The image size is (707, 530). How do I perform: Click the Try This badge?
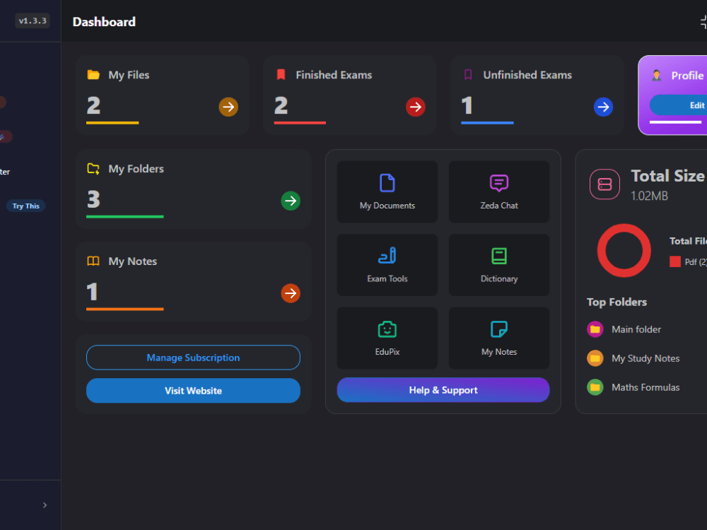click(25, 206)
